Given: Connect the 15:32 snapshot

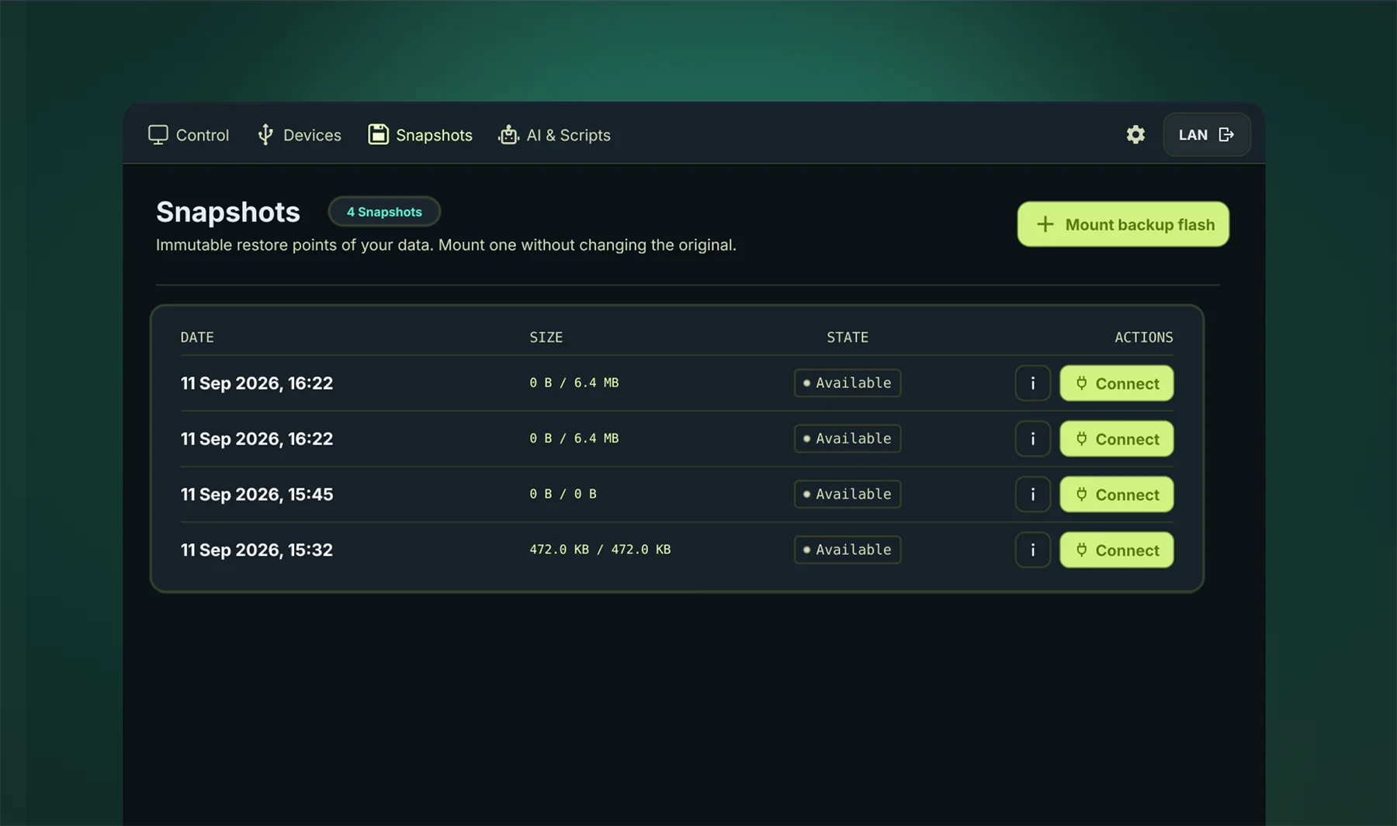Looking at the screenshot, I should [1116, 550].
